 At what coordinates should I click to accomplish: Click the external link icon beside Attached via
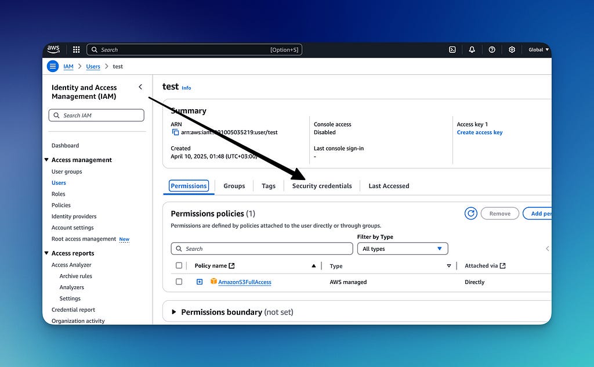(x=503, y=266)
